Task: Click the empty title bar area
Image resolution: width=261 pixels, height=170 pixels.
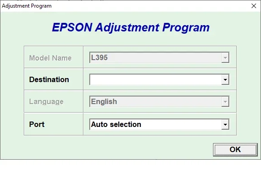Action: click(x=150, y=6)
